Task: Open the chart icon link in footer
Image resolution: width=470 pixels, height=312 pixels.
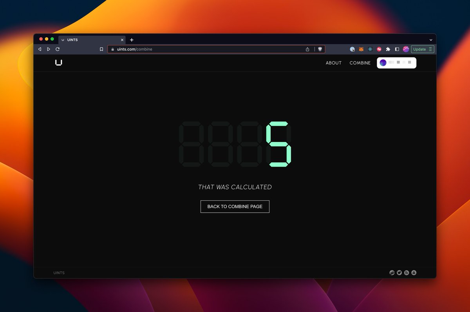Action: click(x=392, y=273)
